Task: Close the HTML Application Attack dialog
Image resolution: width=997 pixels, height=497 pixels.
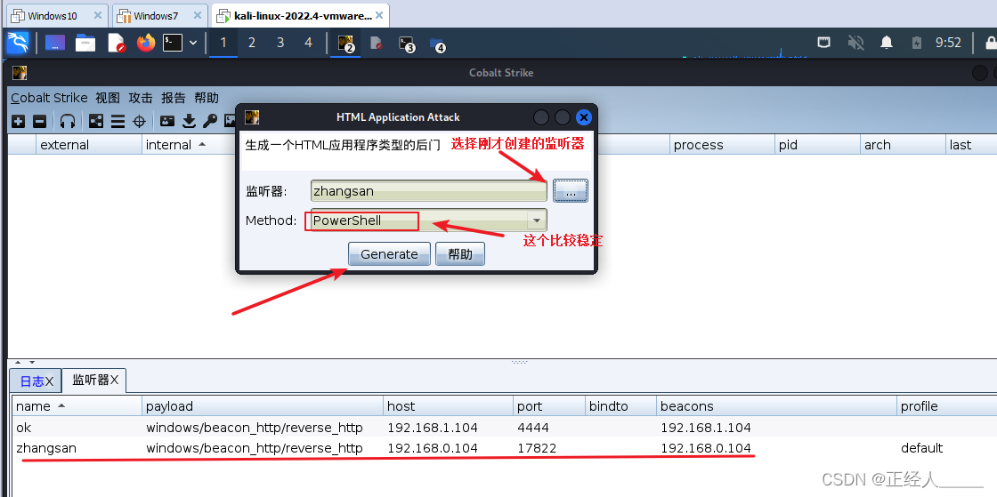Action: coord(584,117)
